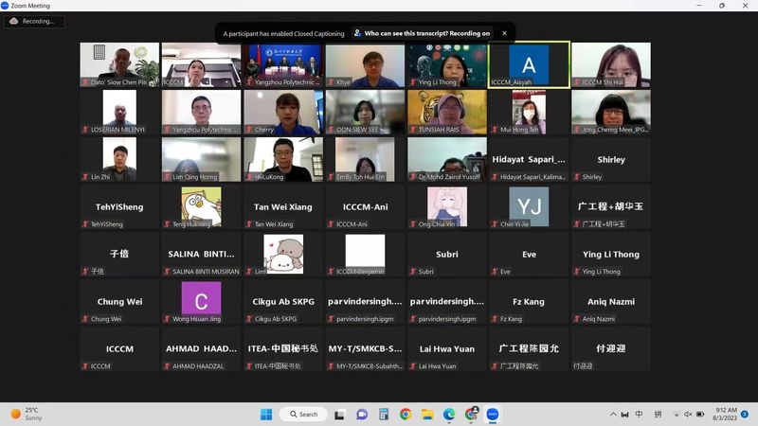This screenshot has width=758, height=426.
Task: Expand the system tray hidden icons chevron
Action: point(612,414)
